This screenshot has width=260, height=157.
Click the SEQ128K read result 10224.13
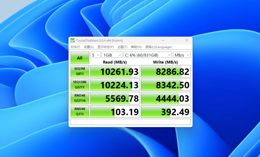(115, 85)
